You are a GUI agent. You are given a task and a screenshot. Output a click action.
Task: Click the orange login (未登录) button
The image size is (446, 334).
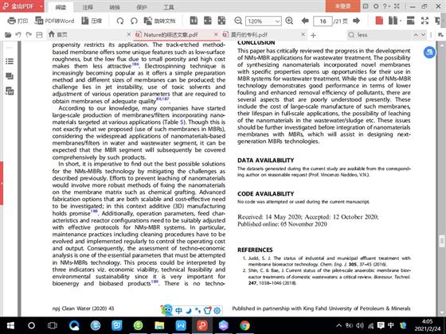pyautogui.click(x=342, y=6)
